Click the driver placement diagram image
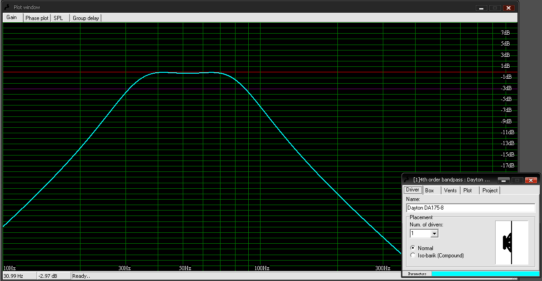 pyautogui.click(x=512, y=243)
